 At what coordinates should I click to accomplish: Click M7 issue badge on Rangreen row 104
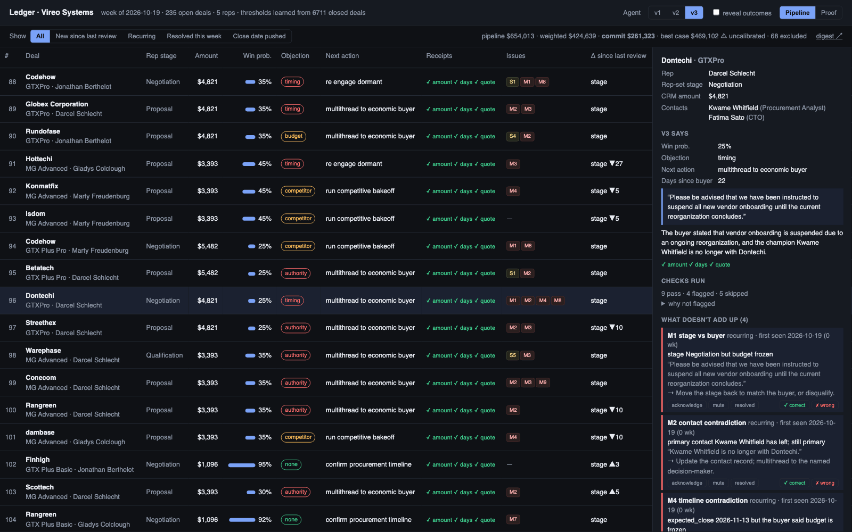513,519
